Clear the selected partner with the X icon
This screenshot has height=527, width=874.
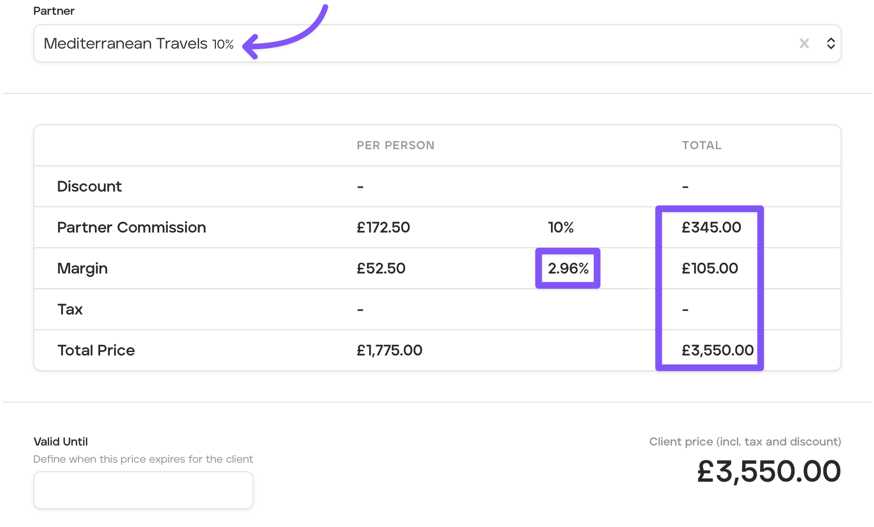coord(804,44)
